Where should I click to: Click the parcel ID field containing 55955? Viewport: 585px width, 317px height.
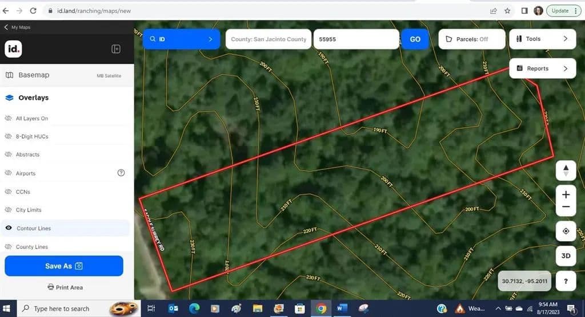(x=355, y=39)
